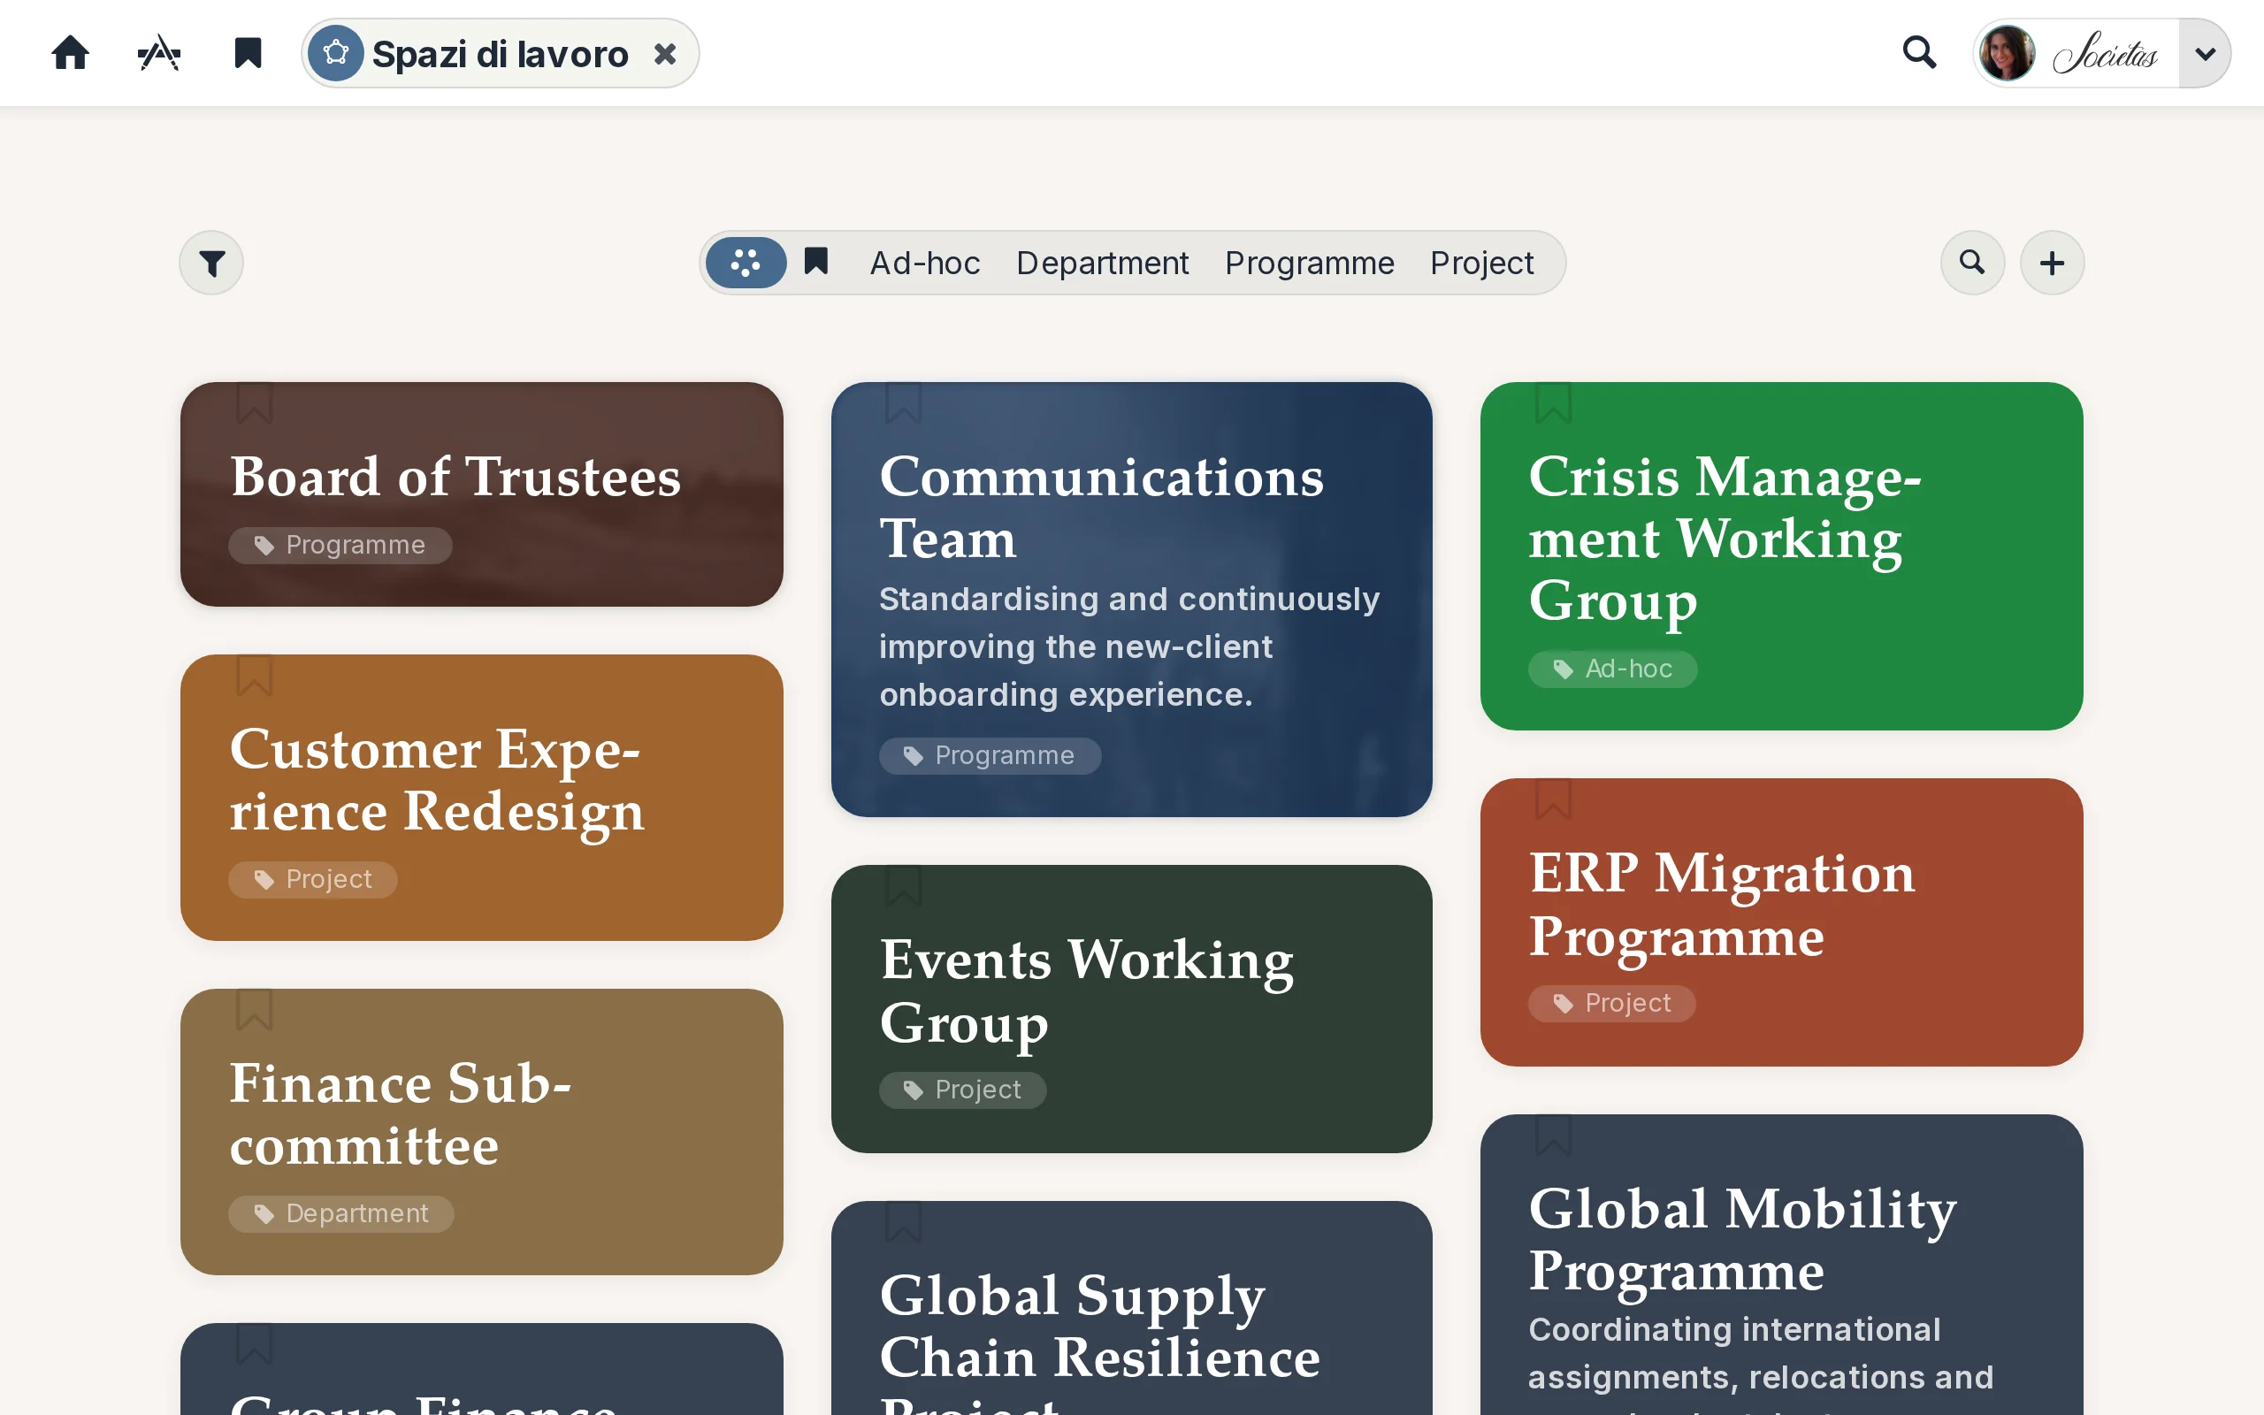
Task: Click the Spazi di lavoro label
Action: 500,54
